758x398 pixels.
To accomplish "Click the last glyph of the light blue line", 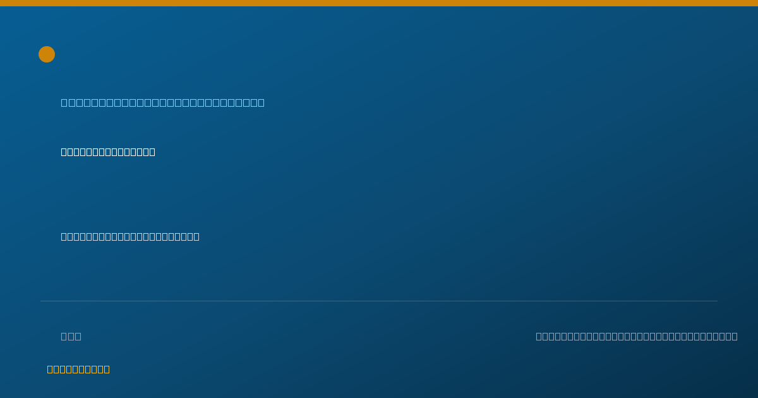I will tap(261, 102).
